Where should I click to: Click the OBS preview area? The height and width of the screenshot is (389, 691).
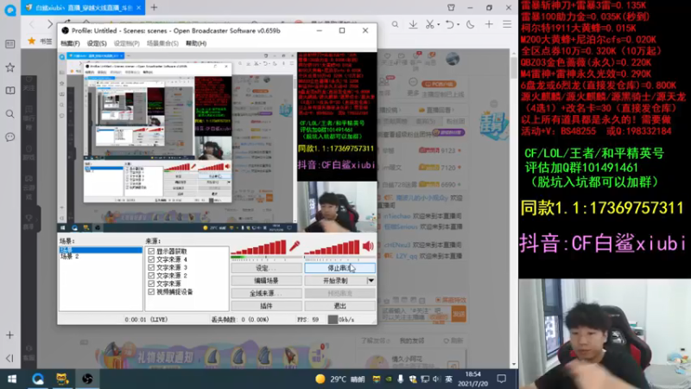tap(218, 142)
